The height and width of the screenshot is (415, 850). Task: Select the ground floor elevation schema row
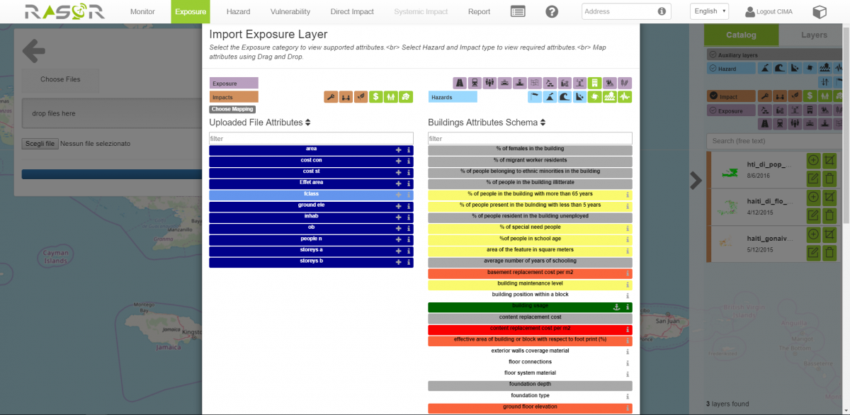tap(530, 408)
